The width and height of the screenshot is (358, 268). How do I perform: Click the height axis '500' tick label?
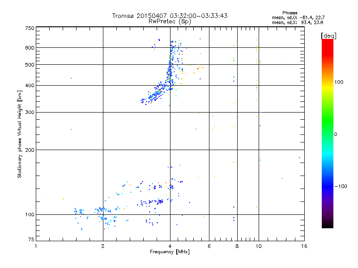30,65
